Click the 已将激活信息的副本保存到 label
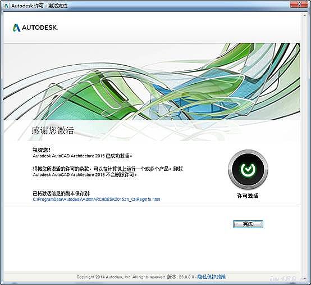311x285 pixels. 61,193
